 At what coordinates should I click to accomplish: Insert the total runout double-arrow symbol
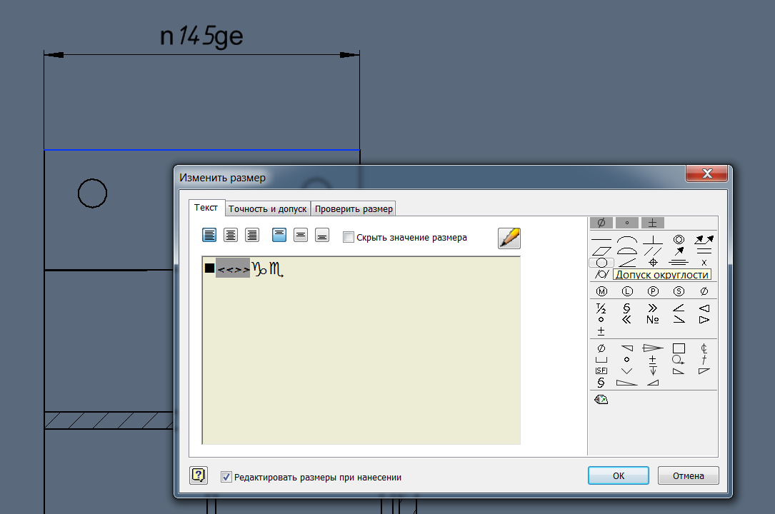[704, 239]
